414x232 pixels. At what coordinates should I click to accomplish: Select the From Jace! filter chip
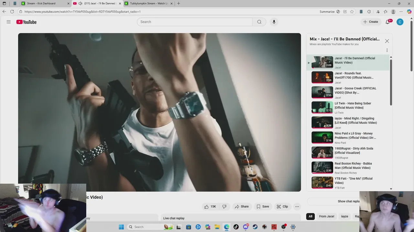pos(327,216)
